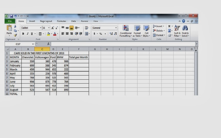
Task: Switch to the Data tab
Action: [x=73, y=21]
